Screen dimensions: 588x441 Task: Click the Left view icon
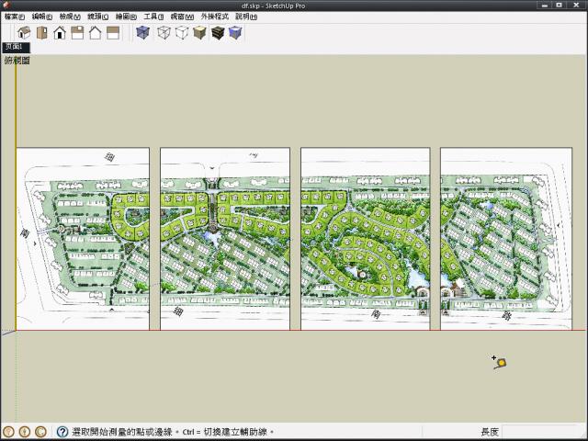coord(112,33)
